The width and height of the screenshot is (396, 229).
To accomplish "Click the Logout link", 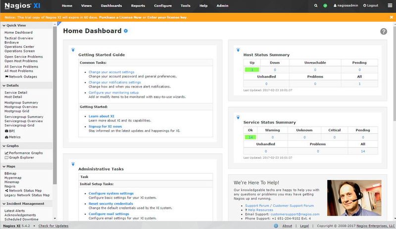I will coord(371,5).
